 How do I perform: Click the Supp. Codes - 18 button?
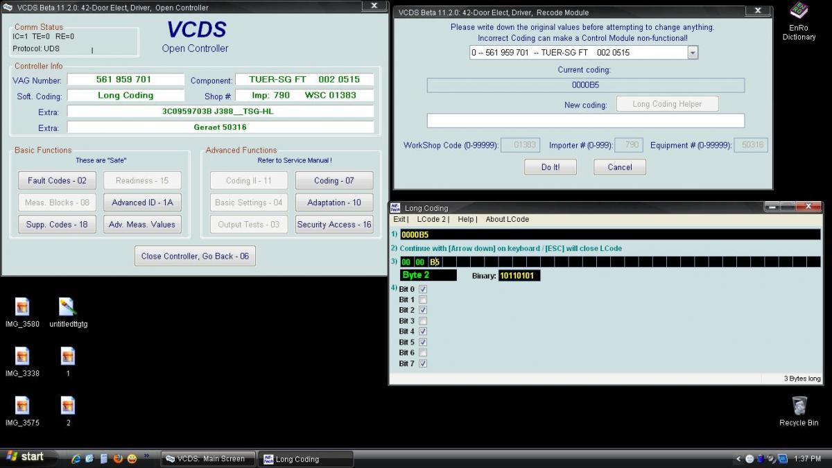(57, 225)
